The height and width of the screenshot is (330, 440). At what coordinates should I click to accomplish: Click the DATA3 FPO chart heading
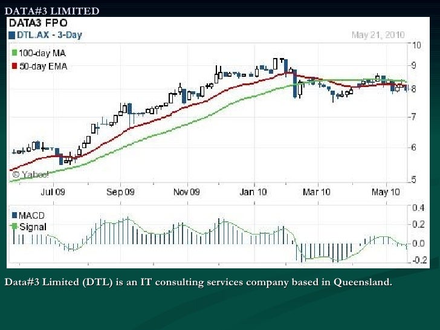38,23
